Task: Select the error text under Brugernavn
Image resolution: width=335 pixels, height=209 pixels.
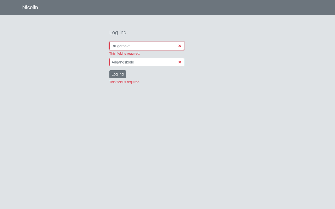Action: pos(125,54)
